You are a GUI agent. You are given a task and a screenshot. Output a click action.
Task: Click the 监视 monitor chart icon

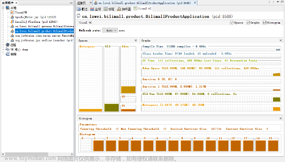[92, 9]
